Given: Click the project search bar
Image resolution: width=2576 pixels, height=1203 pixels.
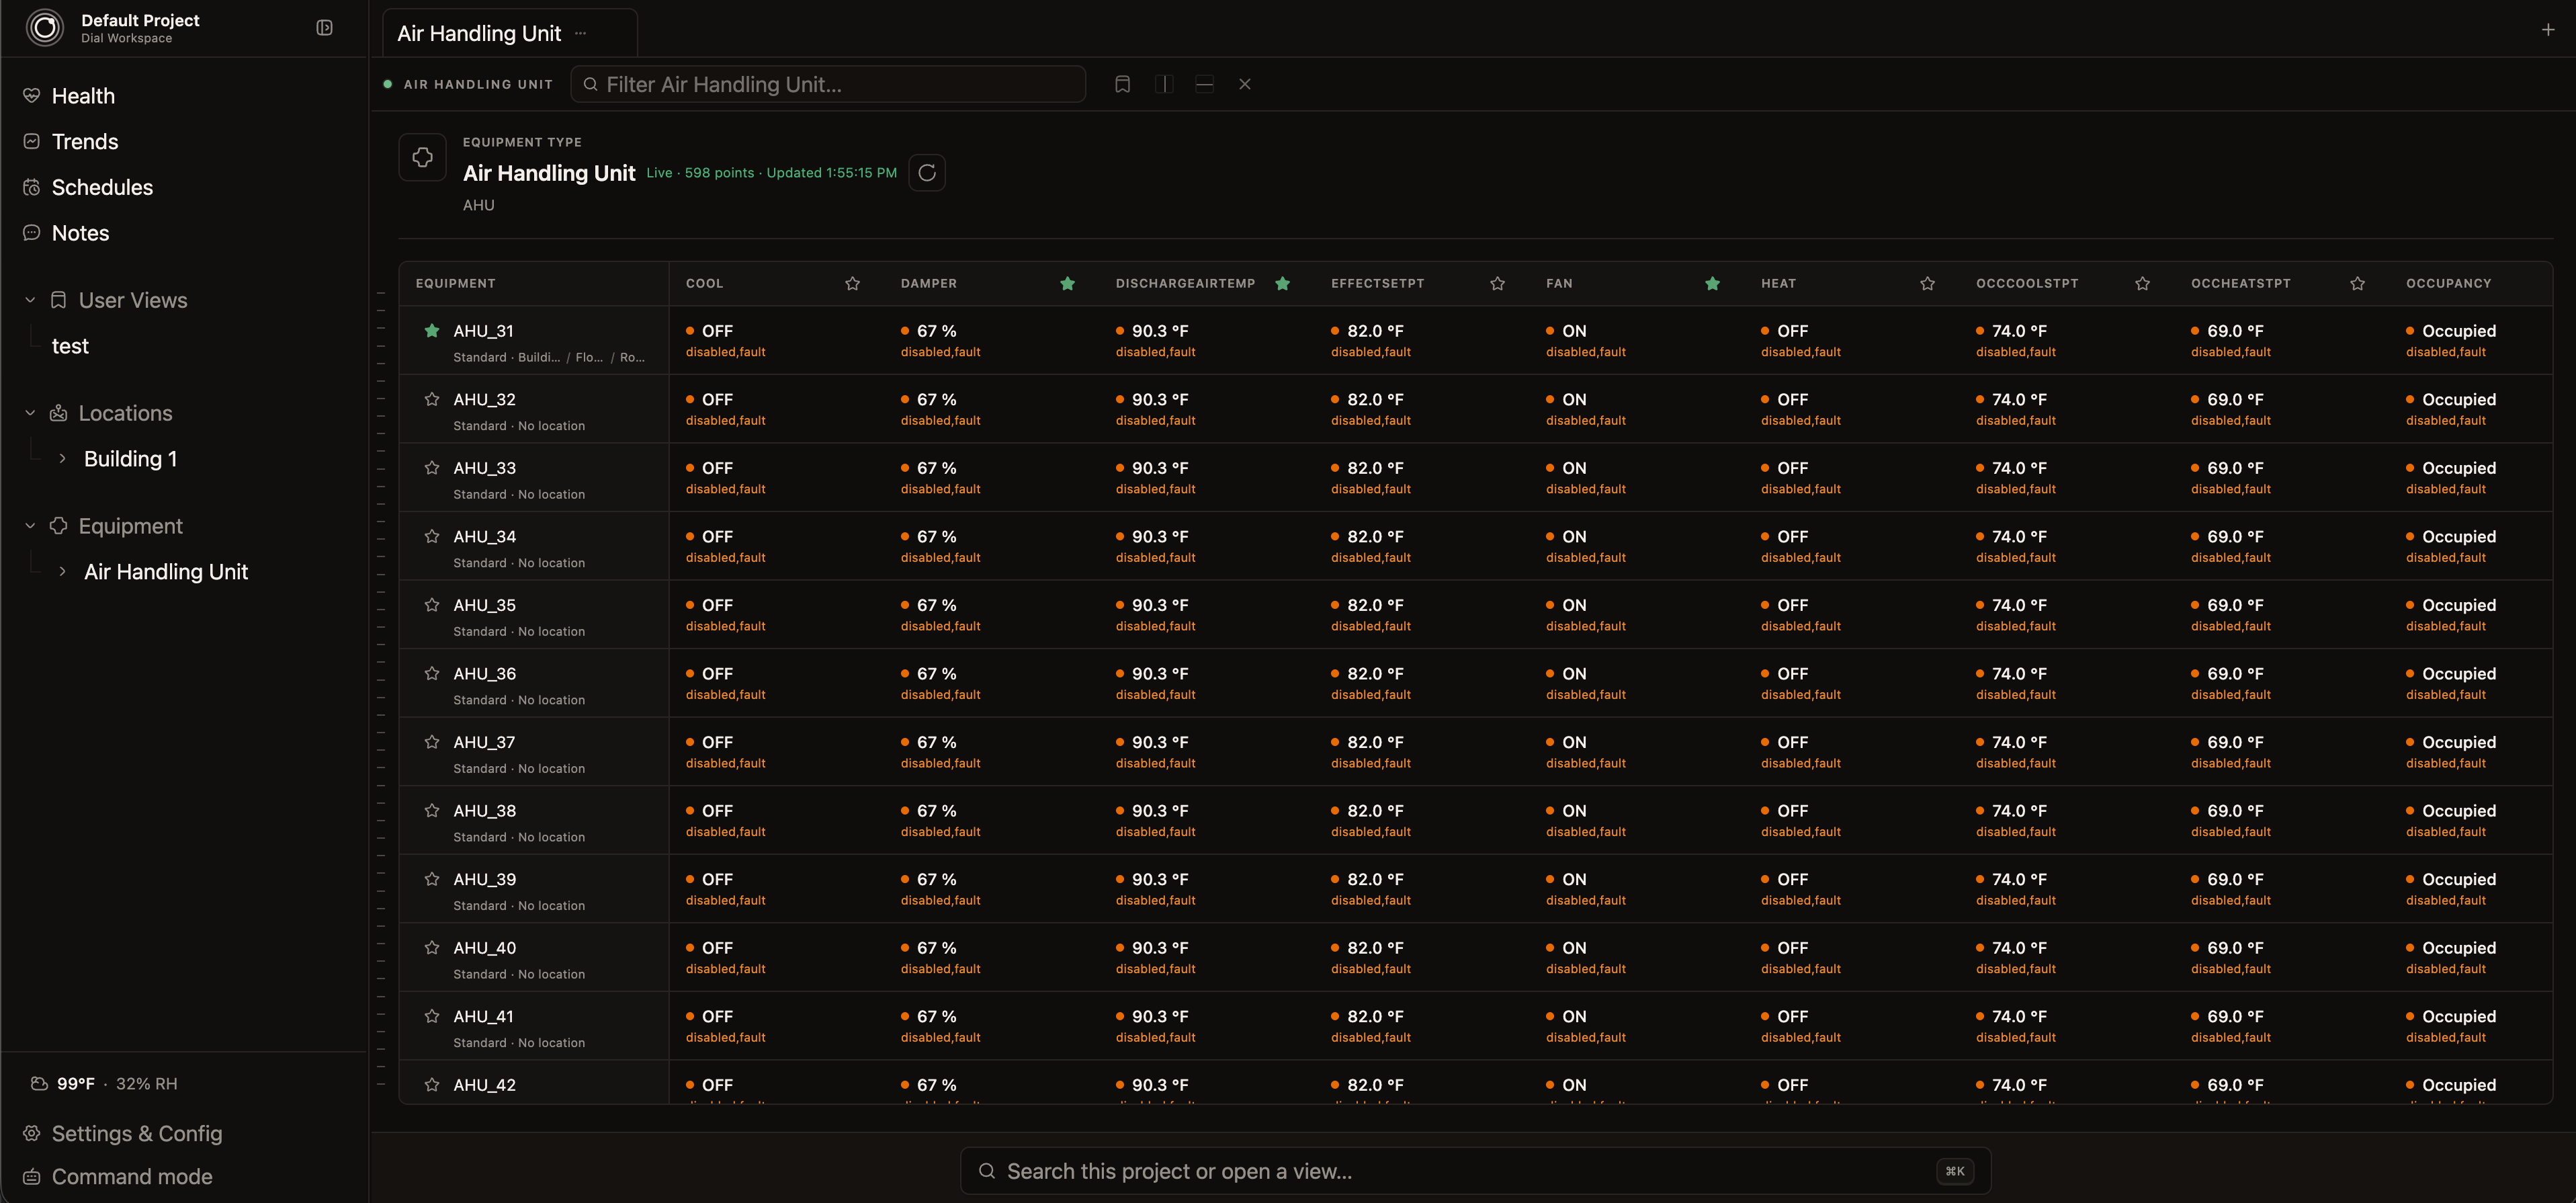Looking at the screenshot, I should (1475, 1171).
